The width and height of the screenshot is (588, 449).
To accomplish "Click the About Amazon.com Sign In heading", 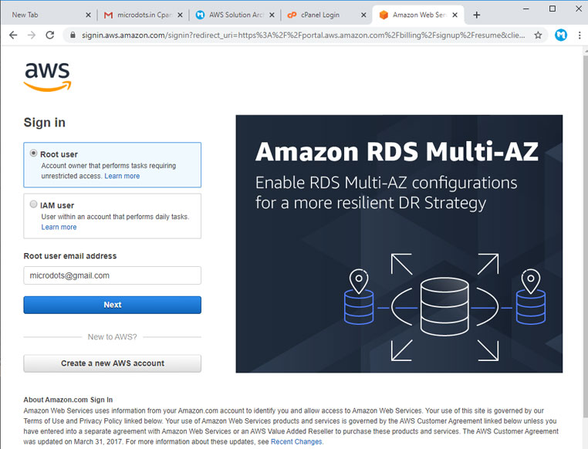I will click(x=68, y=400).
